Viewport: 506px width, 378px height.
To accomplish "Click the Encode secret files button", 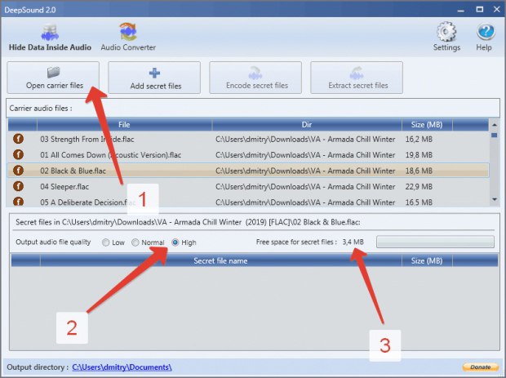I will (255, 78).
